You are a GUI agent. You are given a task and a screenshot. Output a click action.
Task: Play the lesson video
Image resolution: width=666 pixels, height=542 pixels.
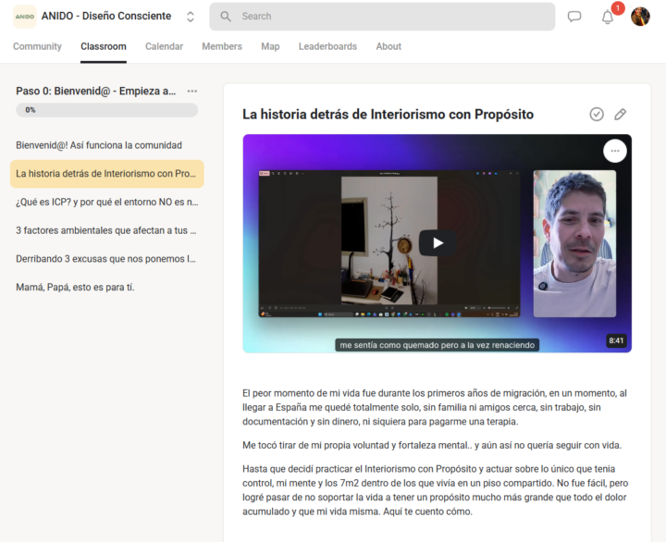tap(438, 243)
